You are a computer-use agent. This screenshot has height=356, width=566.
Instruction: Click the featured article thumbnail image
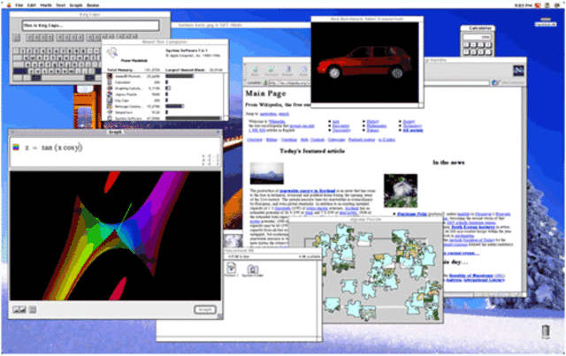(267, 173)
